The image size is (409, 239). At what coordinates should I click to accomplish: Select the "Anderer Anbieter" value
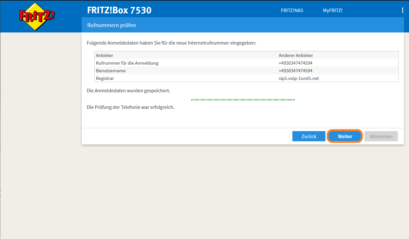[296, 55]
